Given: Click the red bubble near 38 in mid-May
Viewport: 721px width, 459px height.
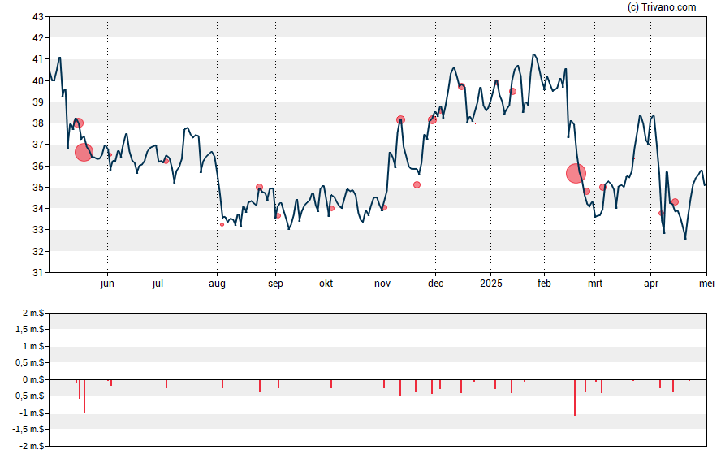Looking at the screenshot, I should tap(79, 123).
